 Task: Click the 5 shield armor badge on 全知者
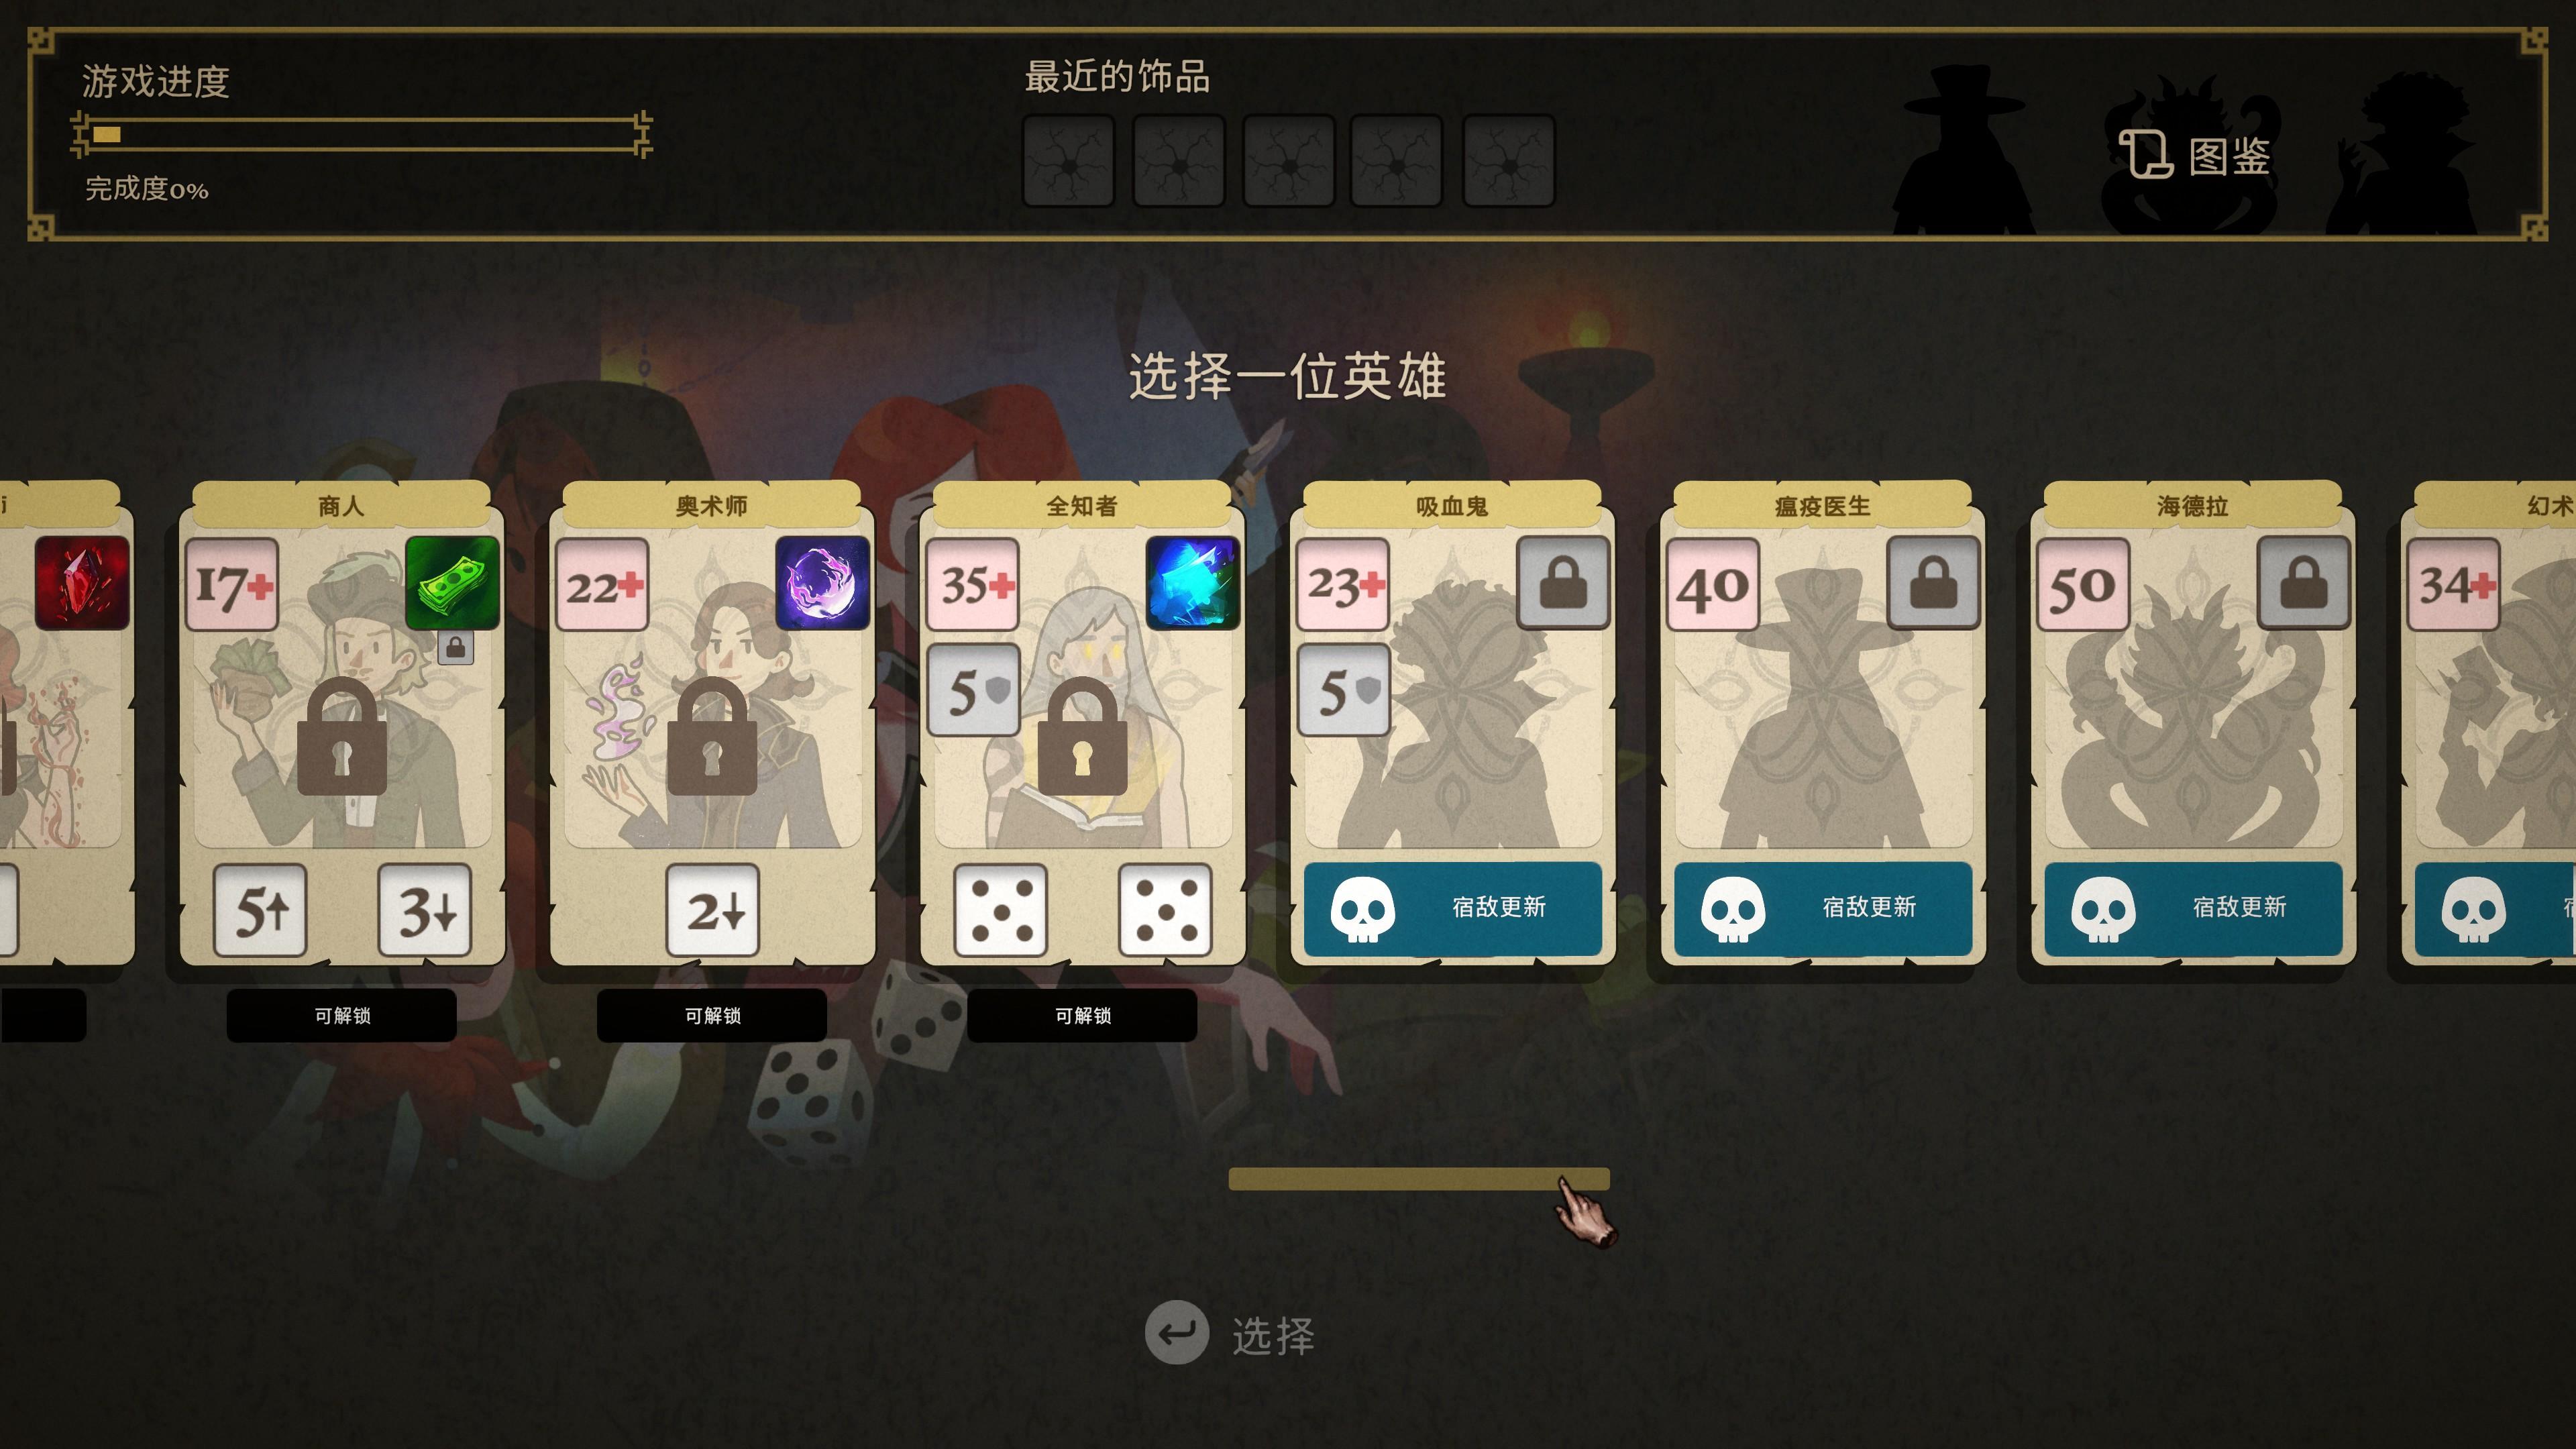(x=973, y=690)
